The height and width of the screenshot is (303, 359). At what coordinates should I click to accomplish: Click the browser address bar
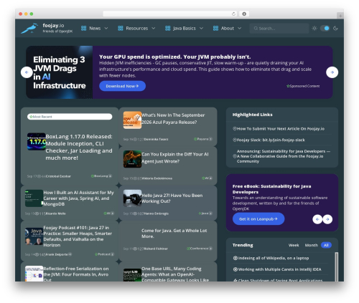click(170, 14)
